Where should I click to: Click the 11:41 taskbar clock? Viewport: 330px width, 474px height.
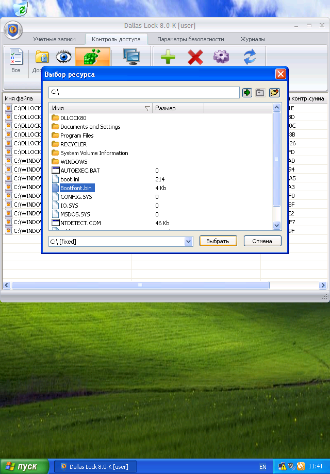pyautogui.click(x=316, y=467)
